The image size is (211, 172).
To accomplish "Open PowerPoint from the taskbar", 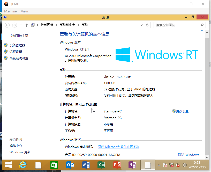I will [x=117, y=165].
